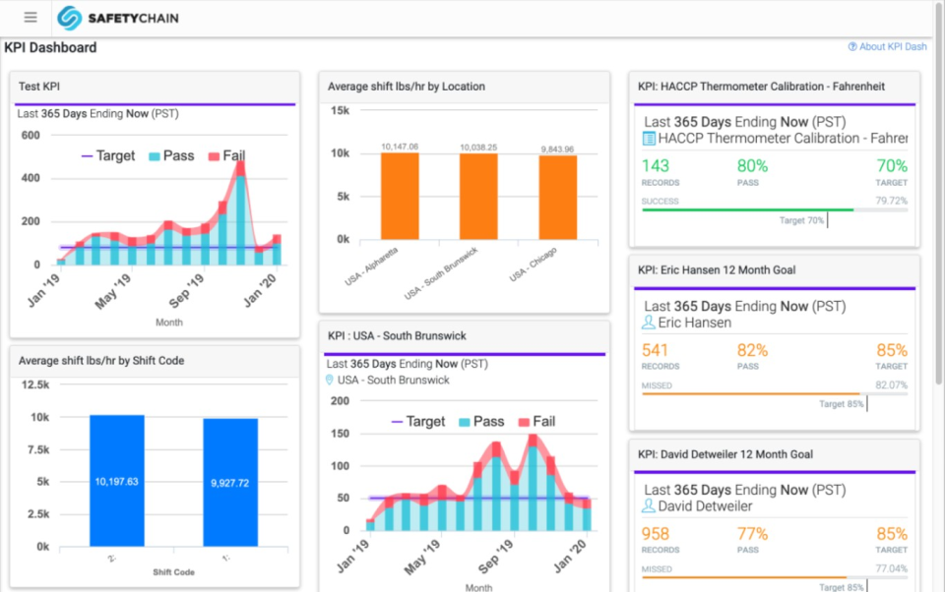Click the 80% pass value

(752, 165)
